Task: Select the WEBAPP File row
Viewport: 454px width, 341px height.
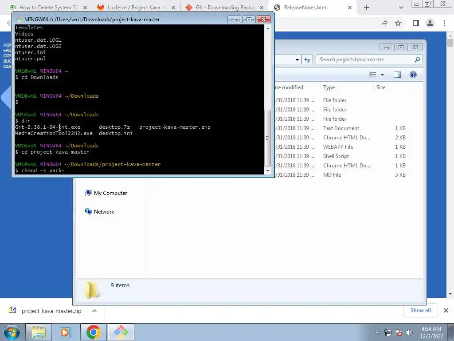Action: click(341, 147)
